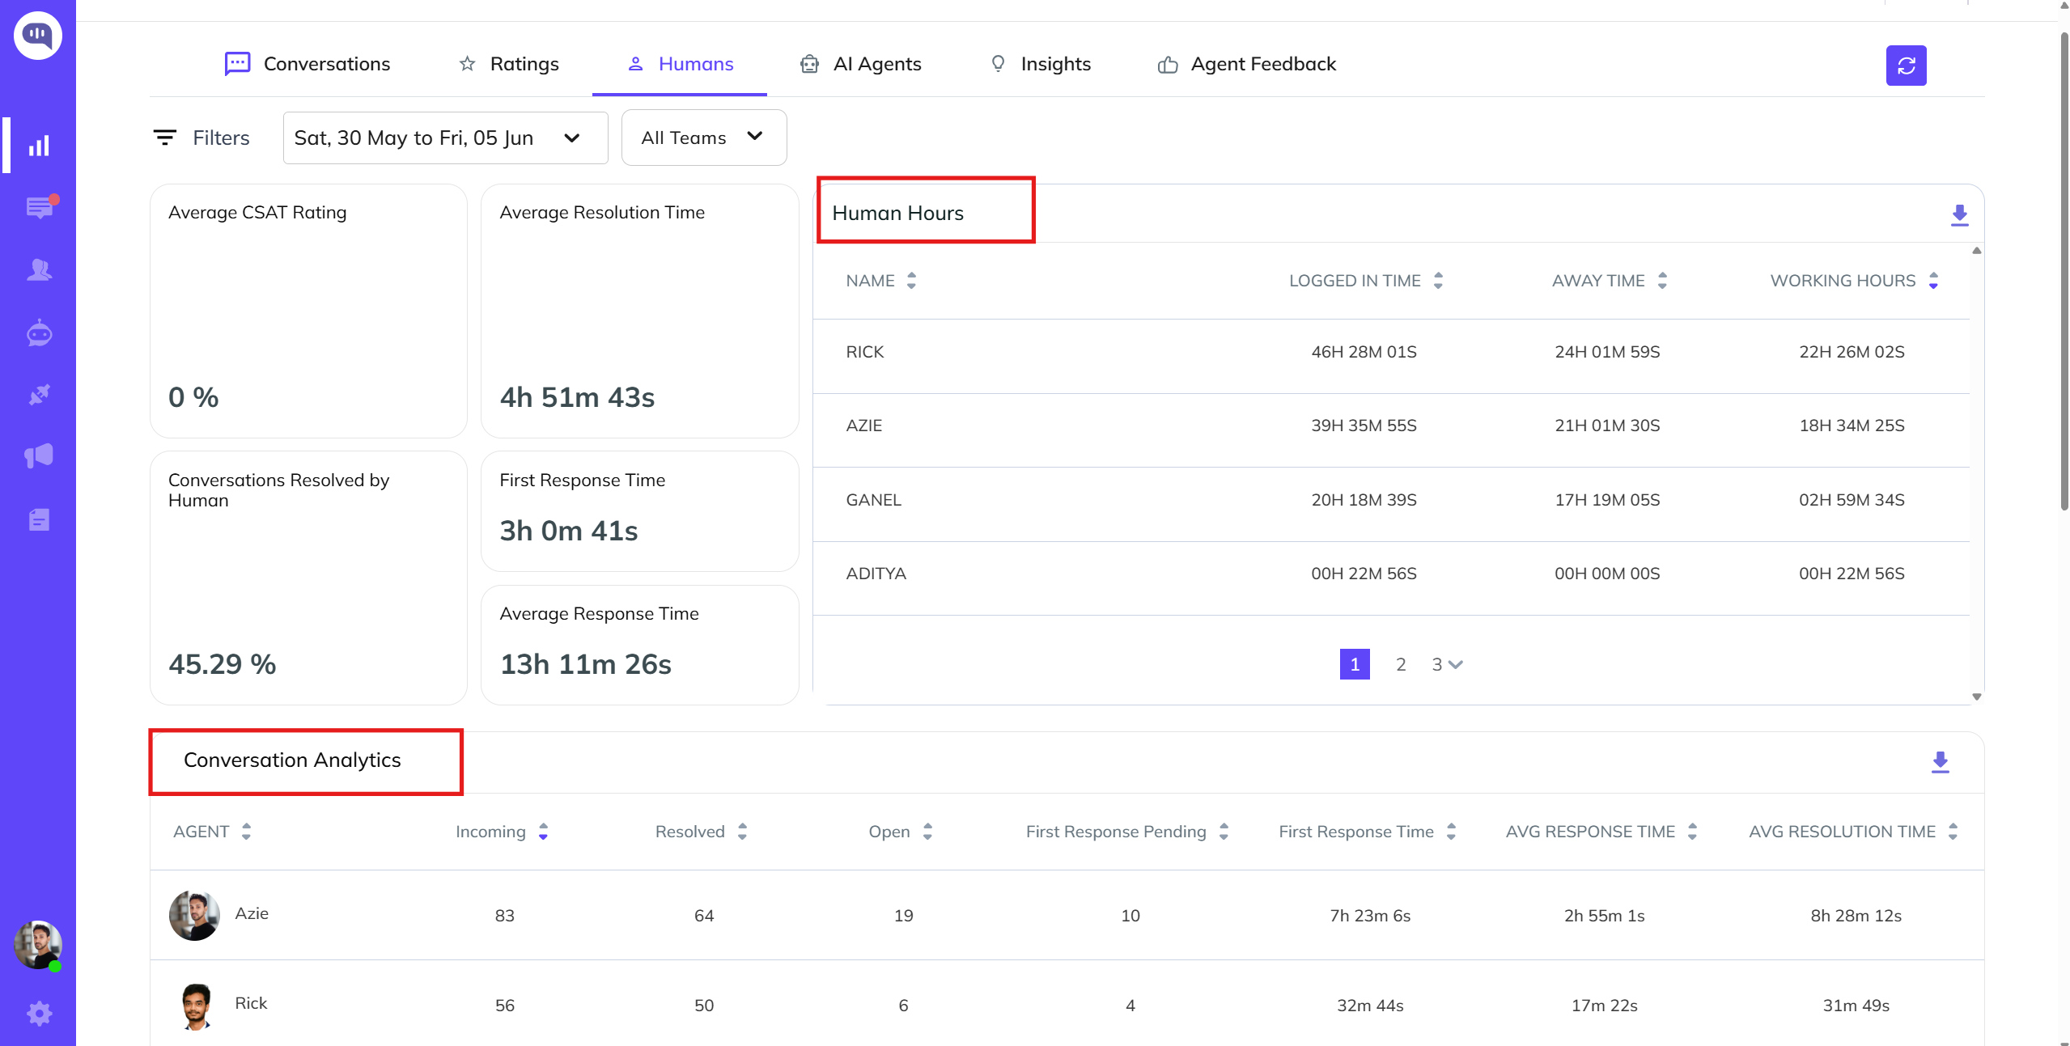The height and width of the screenshot is (1046, 2070).
Task: Sort by First Response Pending column
Action: click(1224, 832)
